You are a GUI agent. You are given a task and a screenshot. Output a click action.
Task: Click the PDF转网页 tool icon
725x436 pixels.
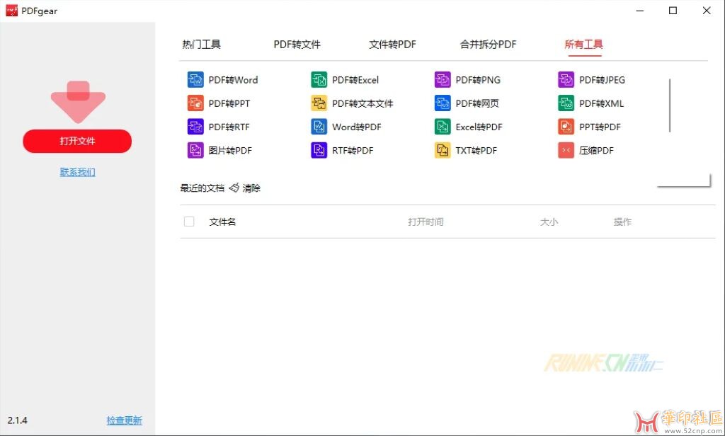[x=443, y=103]
